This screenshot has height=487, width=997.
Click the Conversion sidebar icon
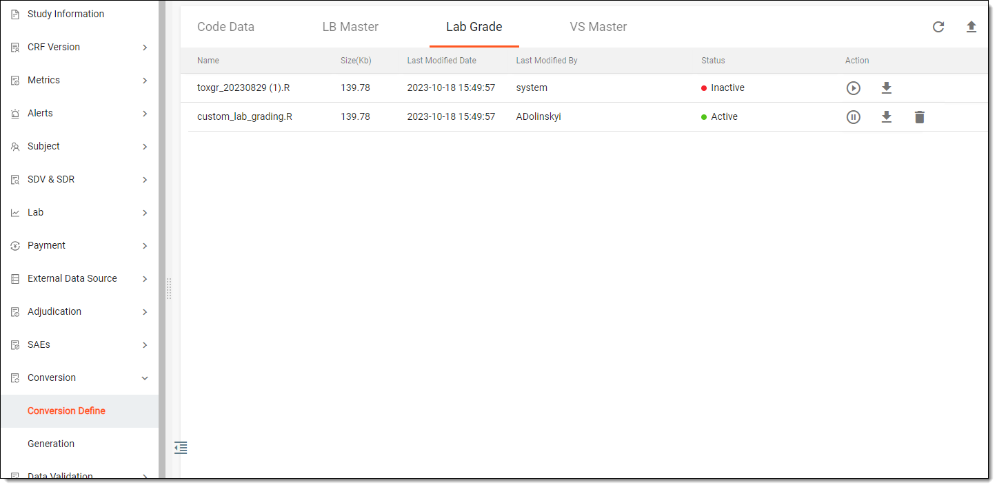point(15,378)
